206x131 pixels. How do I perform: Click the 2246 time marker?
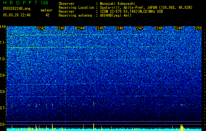pyautogui.click(x=119, y=28)
